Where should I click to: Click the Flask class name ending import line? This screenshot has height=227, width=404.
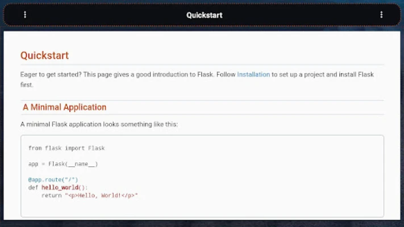96,148
